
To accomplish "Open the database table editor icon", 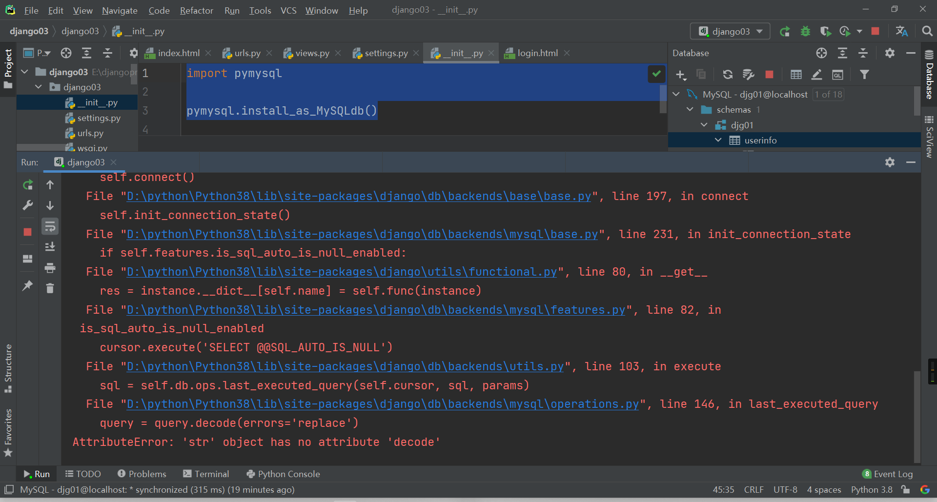I will coord(796,74).
